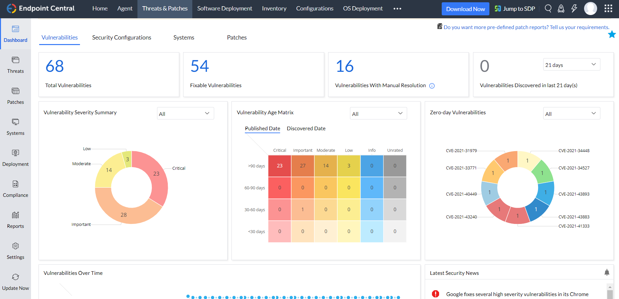Open the Tell us your requirements link
This screenshot has height=299, width=619.
coord(579,27)
